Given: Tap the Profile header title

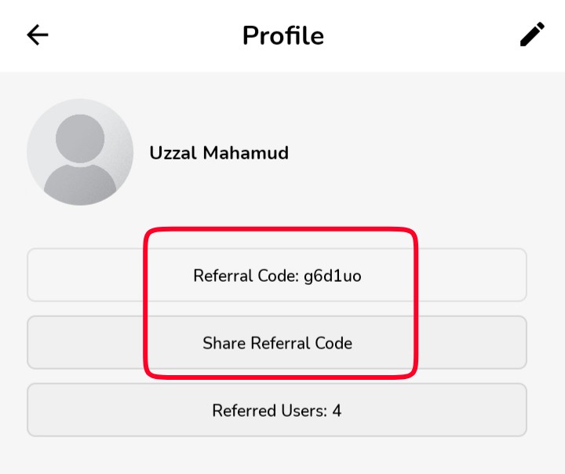Looking at the screenshot, I should coord(283,35).
